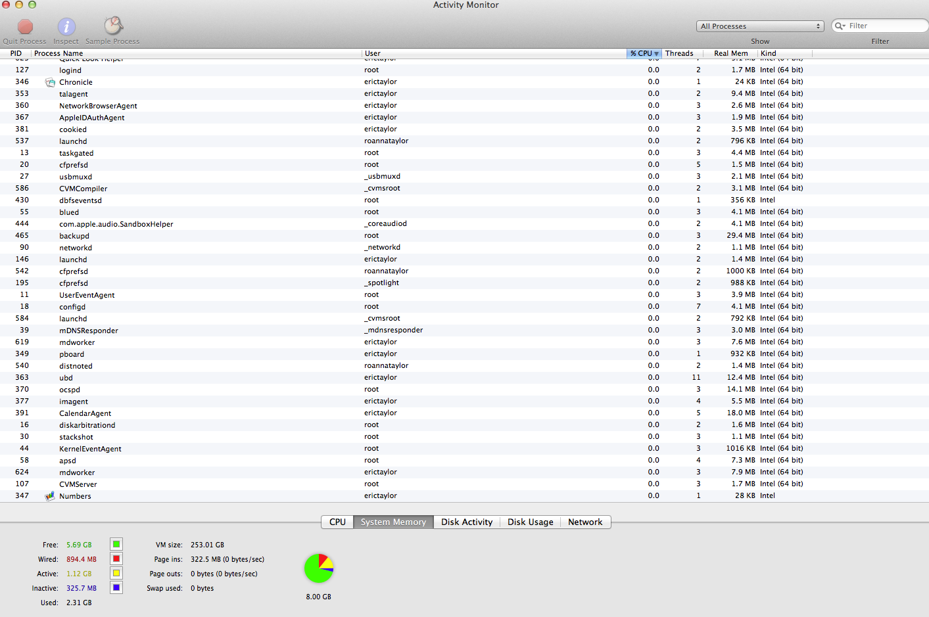Sort by the Threads column header

[682, 53]
